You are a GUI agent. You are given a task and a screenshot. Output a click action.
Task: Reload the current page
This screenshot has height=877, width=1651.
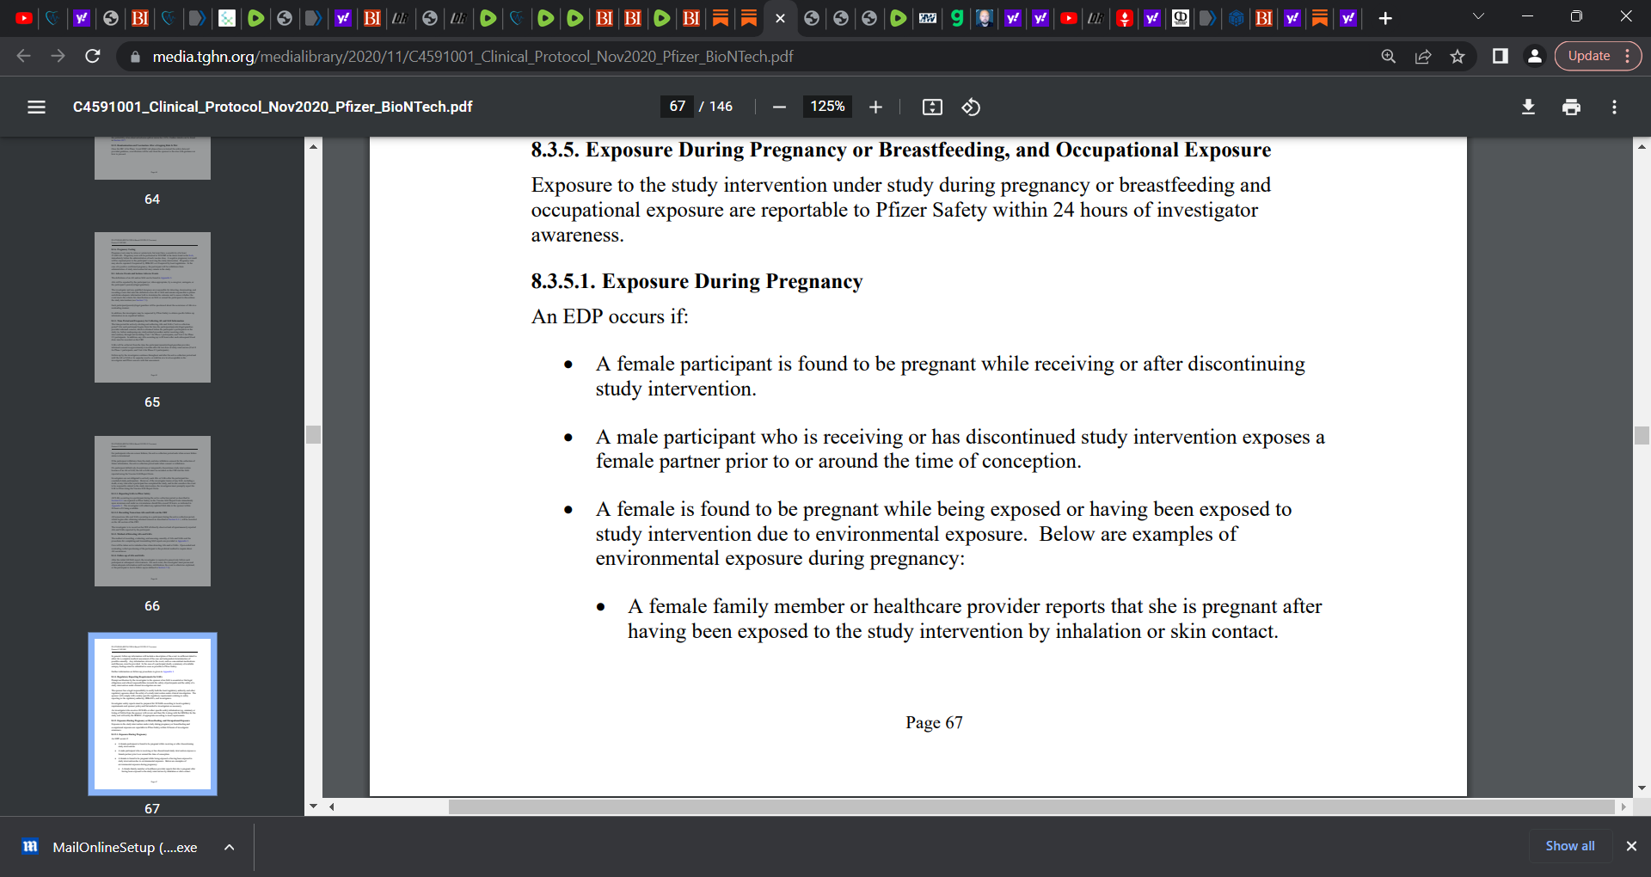(93, 56)
